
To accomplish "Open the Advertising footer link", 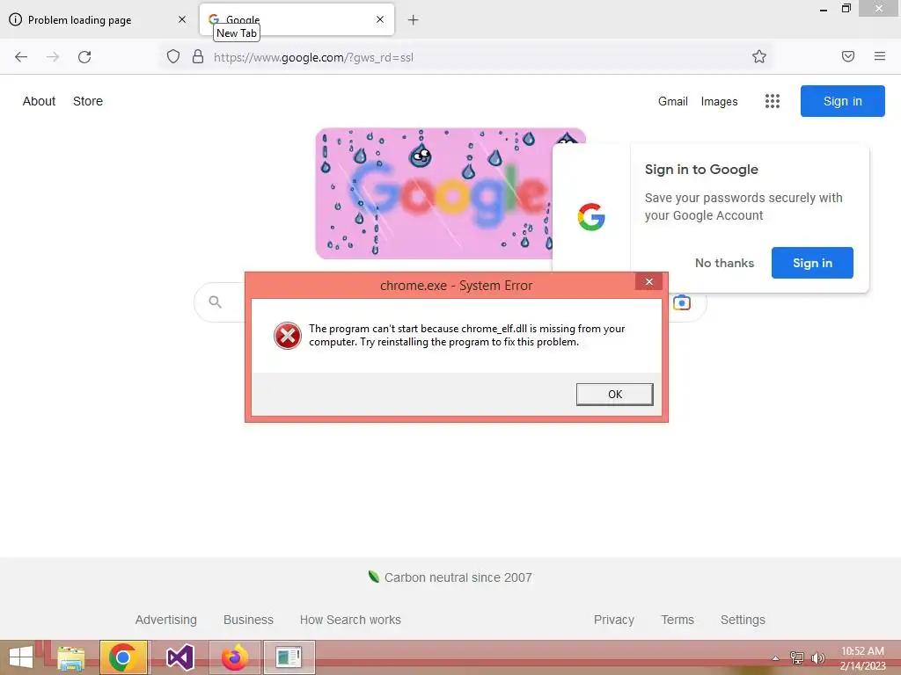I will [166, 620].
